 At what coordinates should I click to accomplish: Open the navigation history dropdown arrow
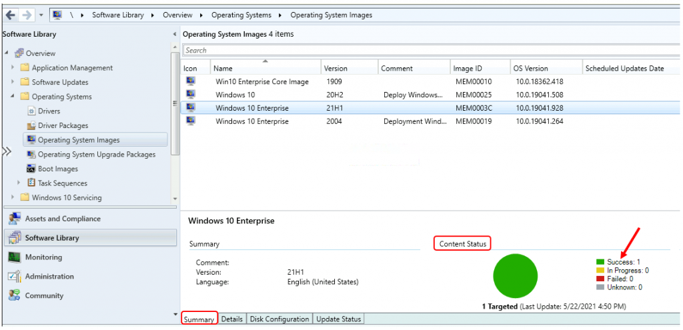(41, 15)
